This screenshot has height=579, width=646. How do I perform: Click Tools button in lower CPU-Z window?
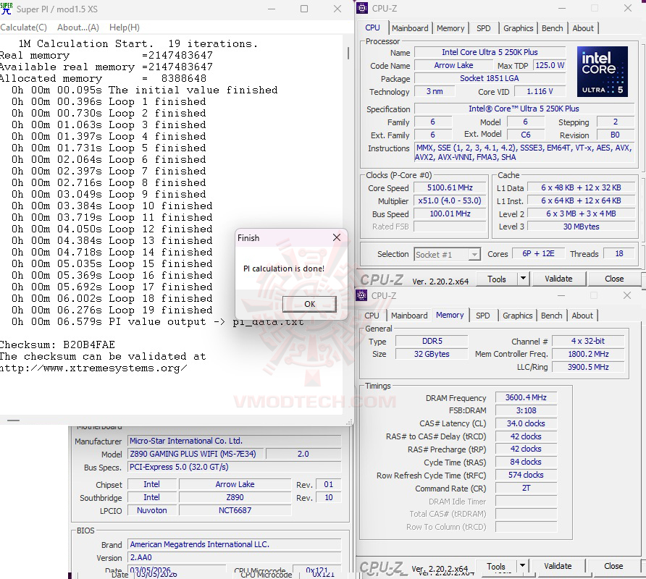495,567
